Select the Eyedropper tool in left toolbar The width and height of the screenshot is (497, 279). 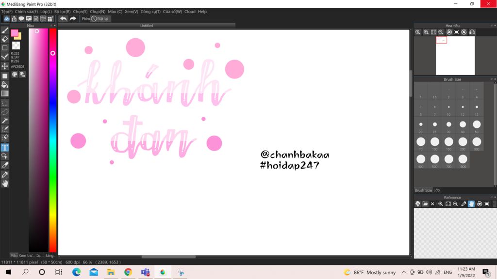click(5, 174)
